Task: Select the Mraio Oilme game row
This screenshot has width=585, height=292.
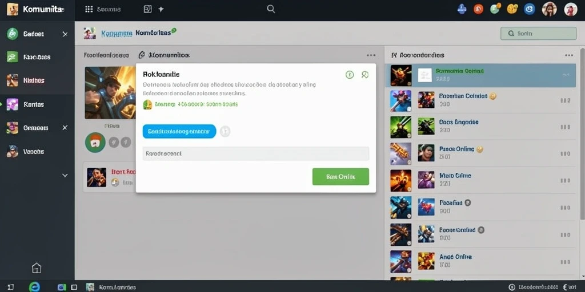Action: click(x=480, y=180)
